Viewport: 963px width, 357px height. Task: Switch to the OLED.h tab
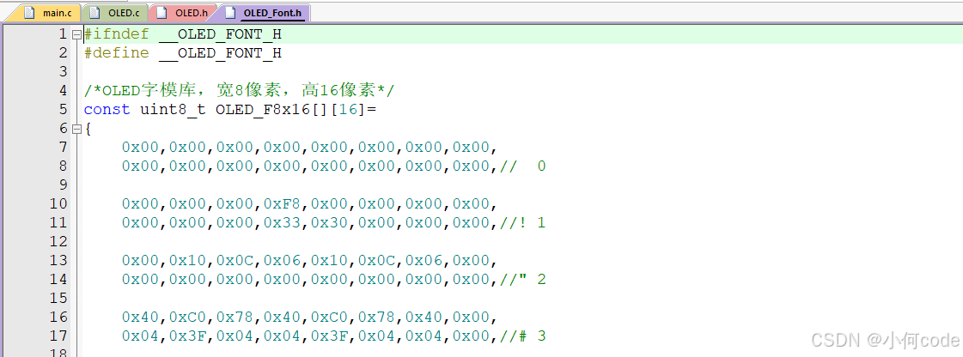(x=182, y=12)
